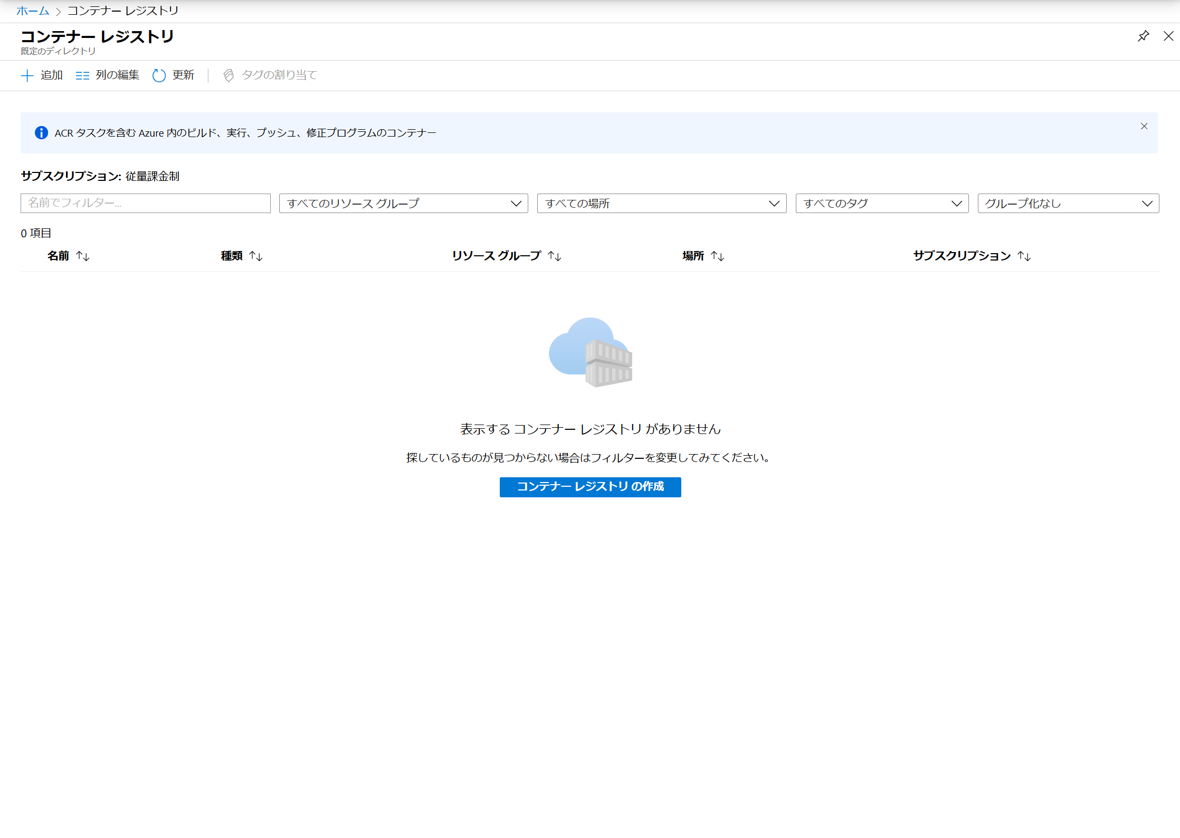Open すべてのリソース グループ dropdown
Screen dimensions: 1180x838
(x=404, y=203)
